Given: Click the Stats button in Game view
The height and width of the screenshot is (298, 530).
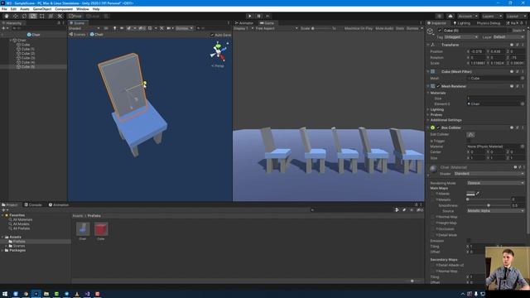Looking at the screenshot, I should (x=400, y=28).
